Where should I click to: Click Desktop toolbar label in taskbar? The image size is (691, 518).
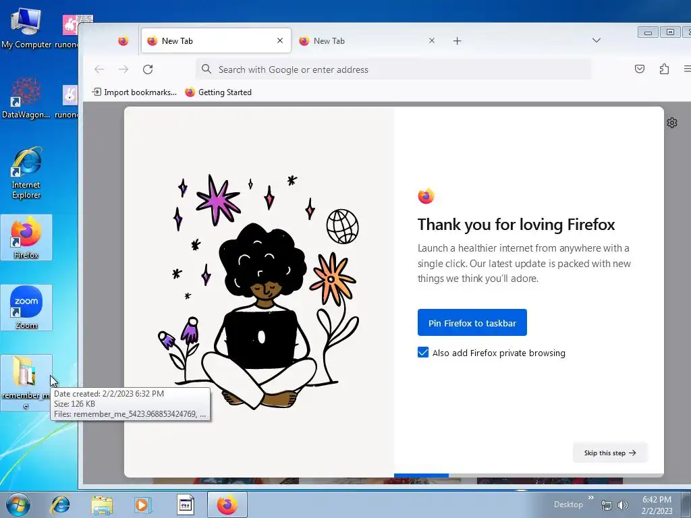tap(568, 505)
